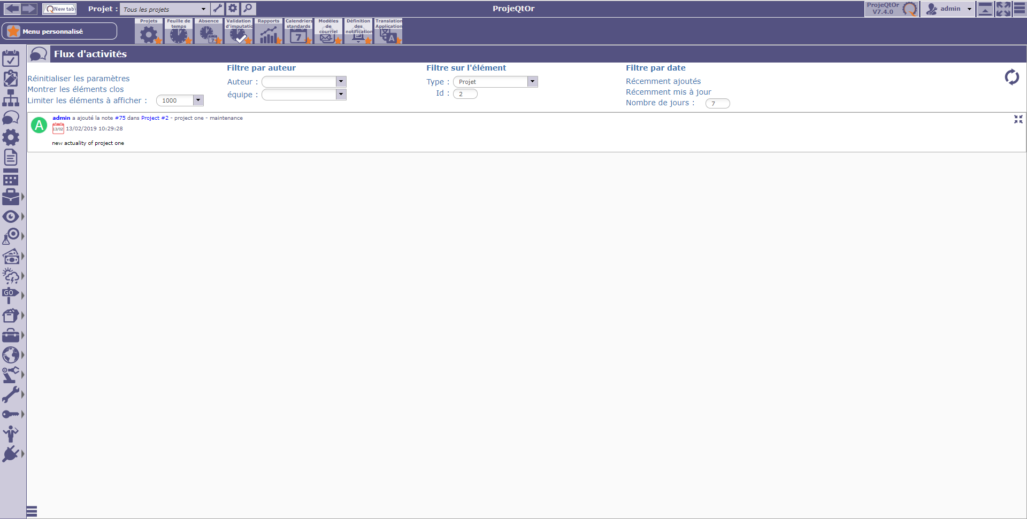Open the hamburger menu at top right

[1020, 9]
